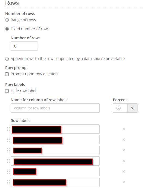Viewport: 143px width, 188px height.
Task: Delete the fifth row label
Action: 124,172
